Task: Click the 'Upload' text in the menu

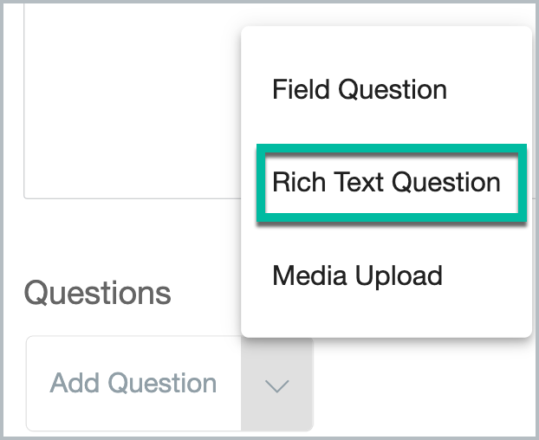Action: pyautogui.click(x=399, y=277)
